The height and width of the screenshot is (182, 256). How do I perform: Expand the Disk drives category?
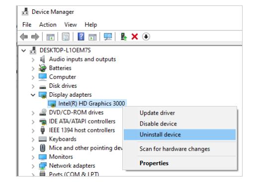(x=33, y=86)
